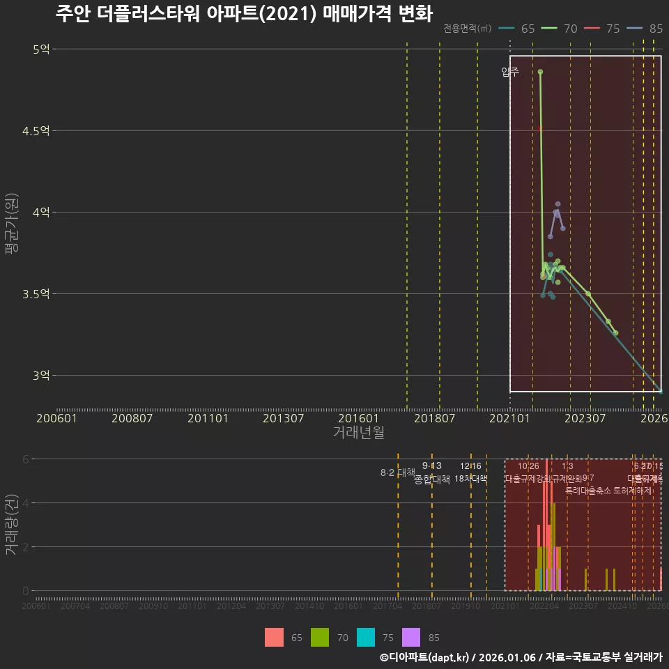Select the teal 65 line icon in the top legend
Screen dimensions: 669x669
pos(506,29)
